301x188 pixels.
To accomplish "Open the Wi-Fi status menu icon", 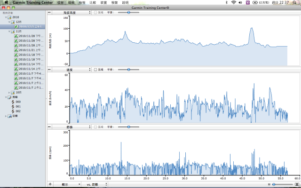I will point(234,2).
